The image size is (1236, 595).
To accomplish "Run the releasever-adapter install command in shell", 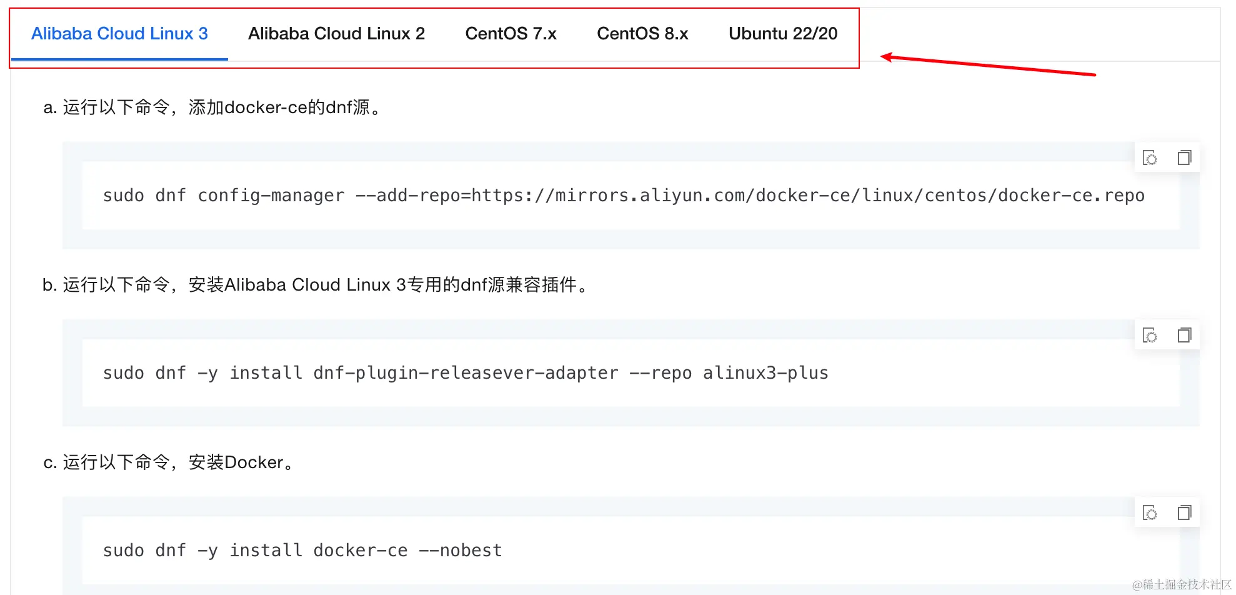I will click(x=1150, y=336).
